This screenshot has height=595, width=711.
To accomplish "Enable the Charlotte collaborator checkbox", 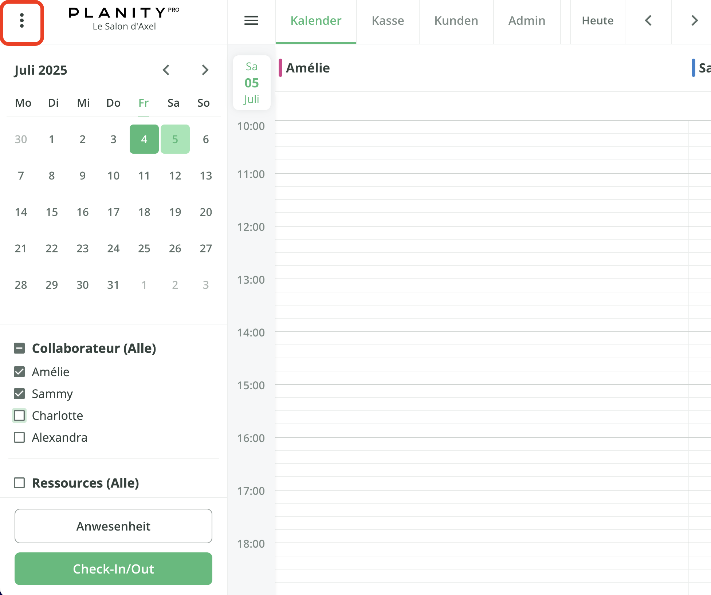I will coord(19,415).
